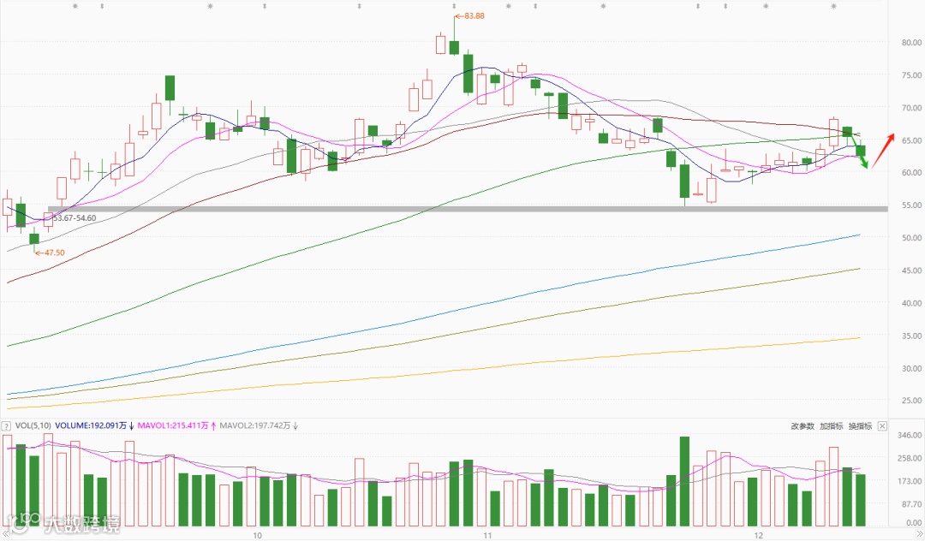Viewport: 925px width, 541px height.
Task: Click the 346.00 volume axis value
Action: pyautogui.click(x=910, y=435)
